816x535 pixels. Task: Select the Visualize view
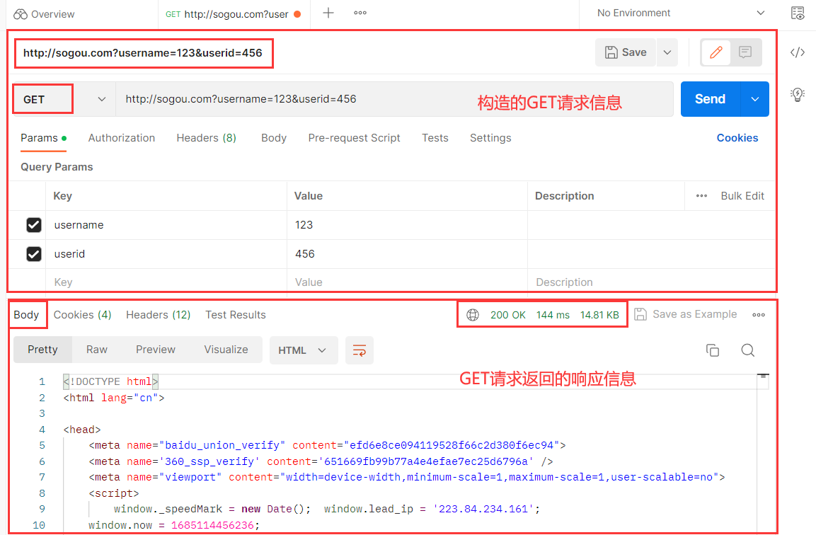pos(226,350)
